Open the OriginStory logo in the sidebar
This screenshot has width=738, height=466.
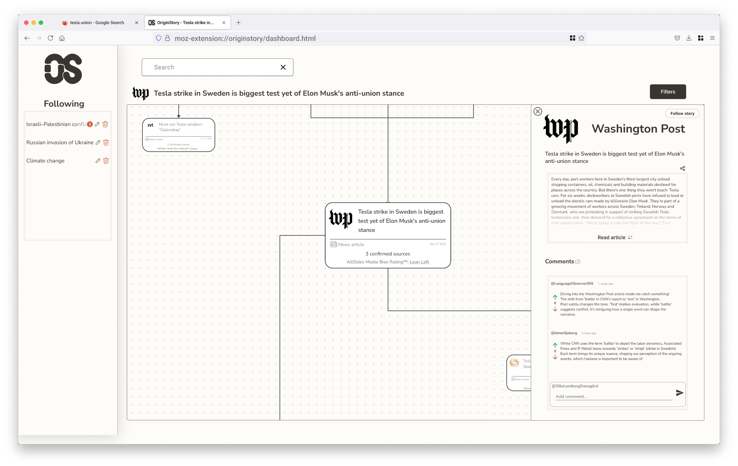coord(64,69)
